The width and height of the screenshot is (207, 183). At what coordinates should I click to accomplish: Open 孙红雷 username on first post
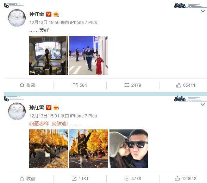[37, 14]
